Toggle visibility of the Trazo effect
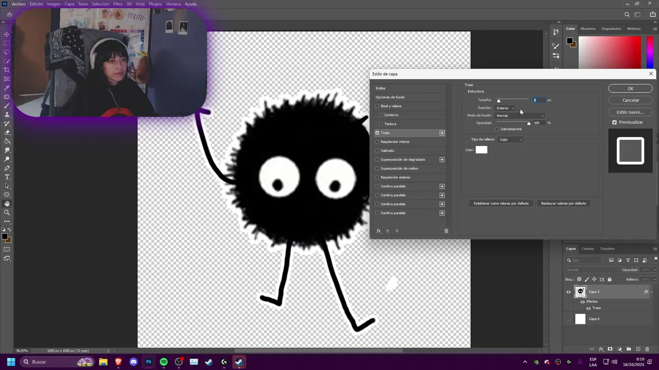This screenshot has width=659, height=370. (588, 308)
